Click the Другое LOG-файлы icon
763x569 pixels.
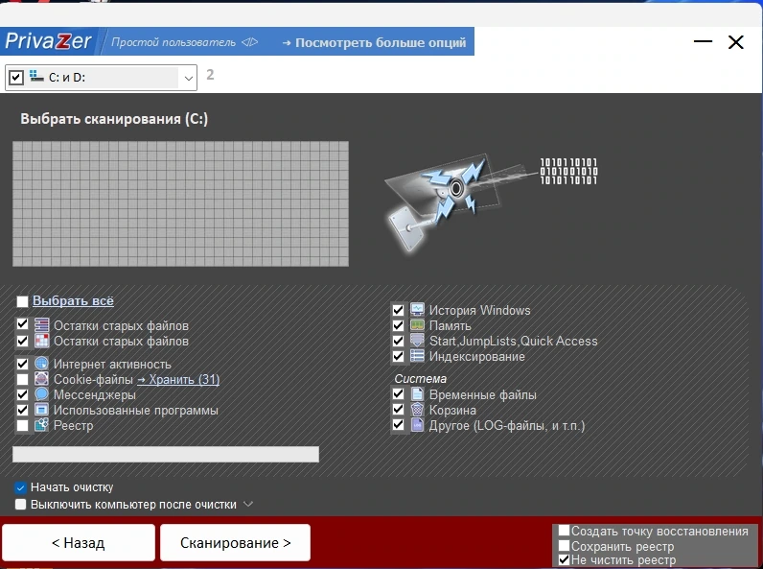(418, 425)
